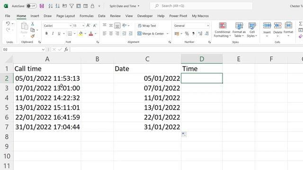303x170 pixels.
Task: Click Decrease Decimal icon
Action: pyautogui.click(x=207, y=34)
